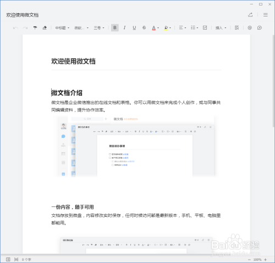Close the window

[x=269, y=4]
